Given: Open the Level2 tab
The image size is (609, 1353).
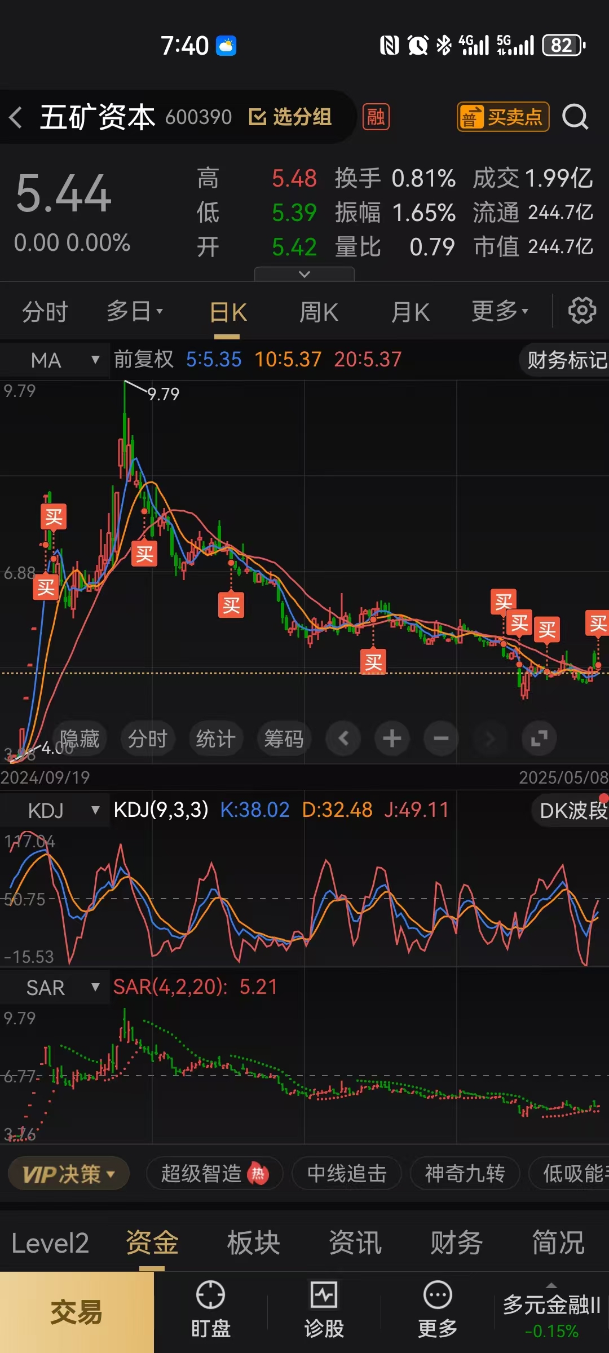Looking at the screenshot, I should (50, 1243).
